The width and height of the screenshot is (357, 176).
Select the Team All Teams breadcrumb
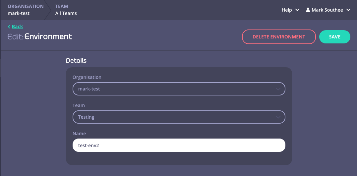click(x=66, y=10)
